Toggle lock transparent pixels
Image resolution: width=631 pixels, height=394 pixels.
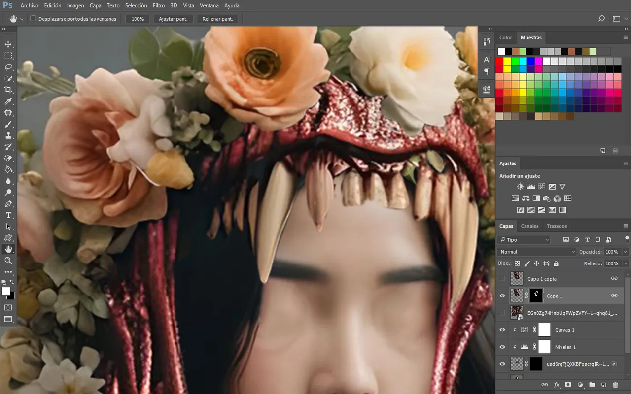click(517, 263)
